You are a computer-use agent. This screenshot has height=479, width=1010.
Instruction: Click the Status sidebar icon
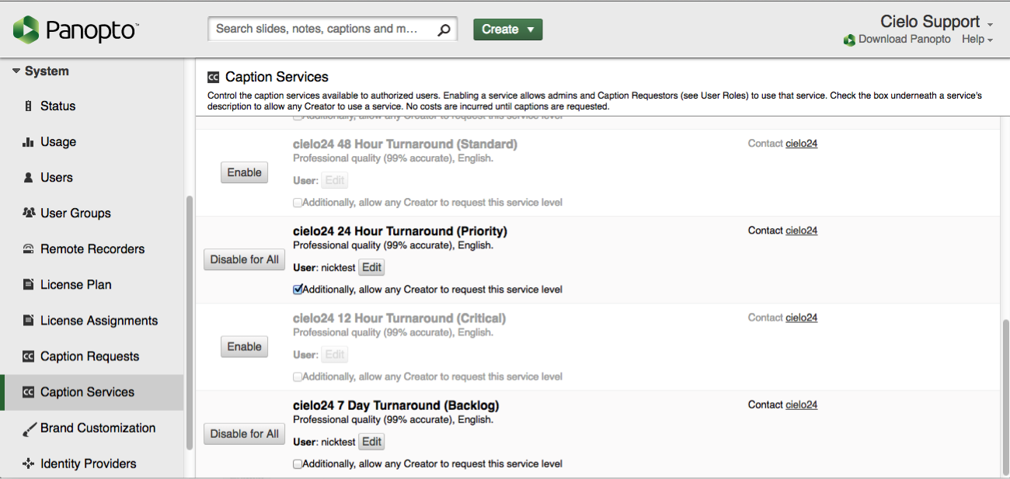click(29, 106)
